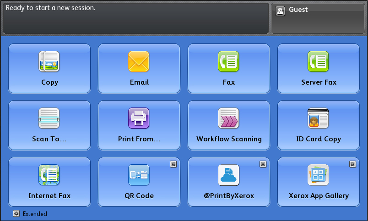This screenshot has height=221, width=368.
Task: Start Workflow Scanning via its icon
Action: tap(229, 118)
